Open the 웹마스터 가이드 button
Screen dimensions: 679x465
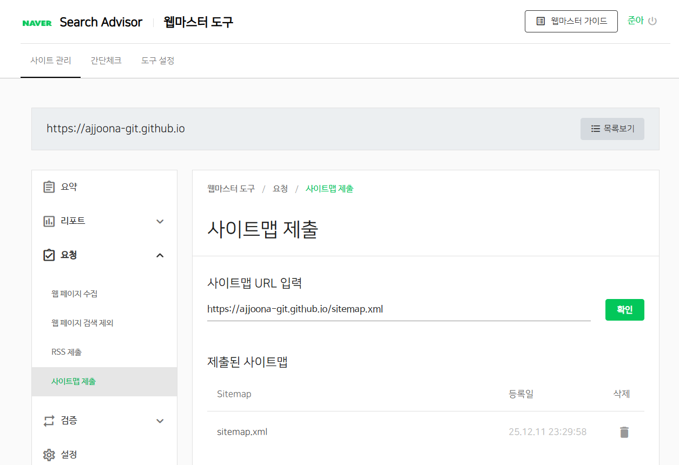[571, 21]
